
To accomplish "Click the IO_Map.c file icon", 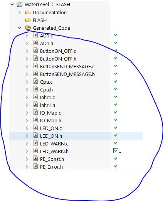I will coord(35,112).
